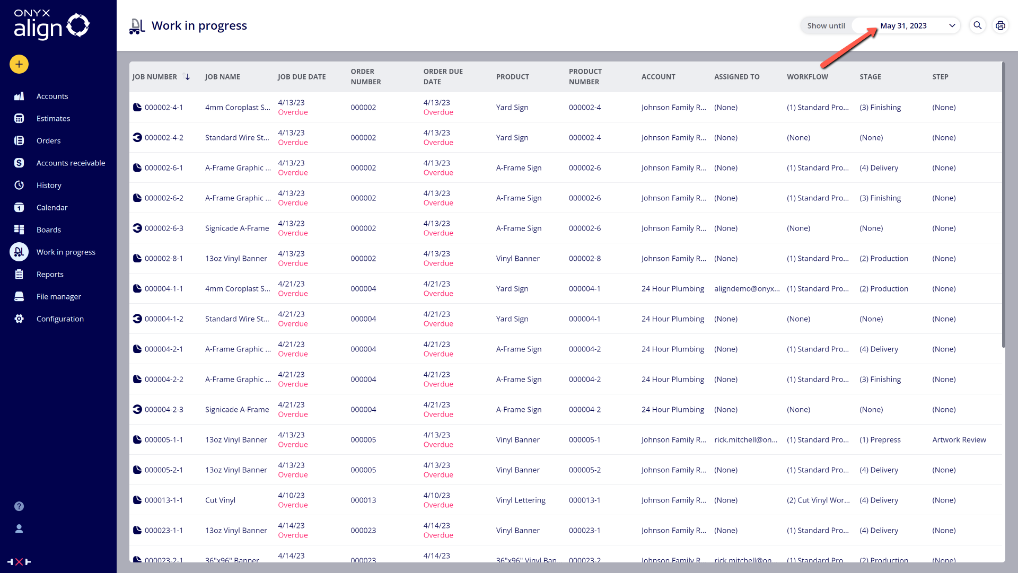
Task: Click the Work in progress forklift icon
Action: coord(19,252)
